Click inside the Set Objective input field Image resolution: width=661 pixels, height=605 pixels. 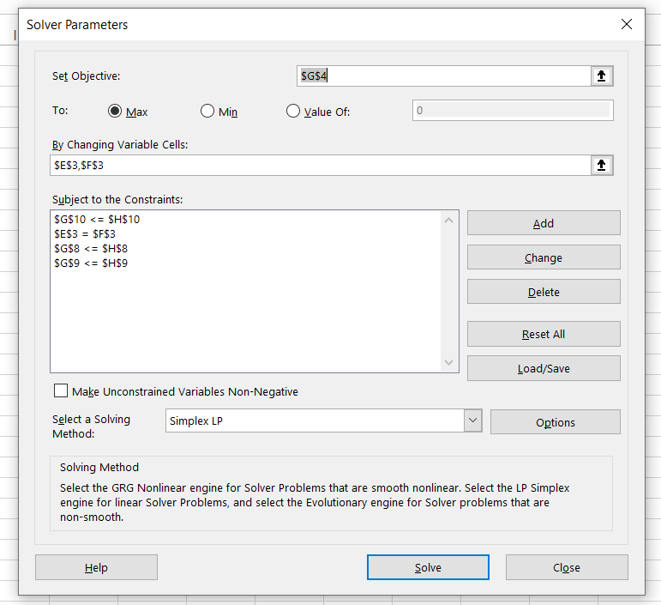tap(442, 76)
